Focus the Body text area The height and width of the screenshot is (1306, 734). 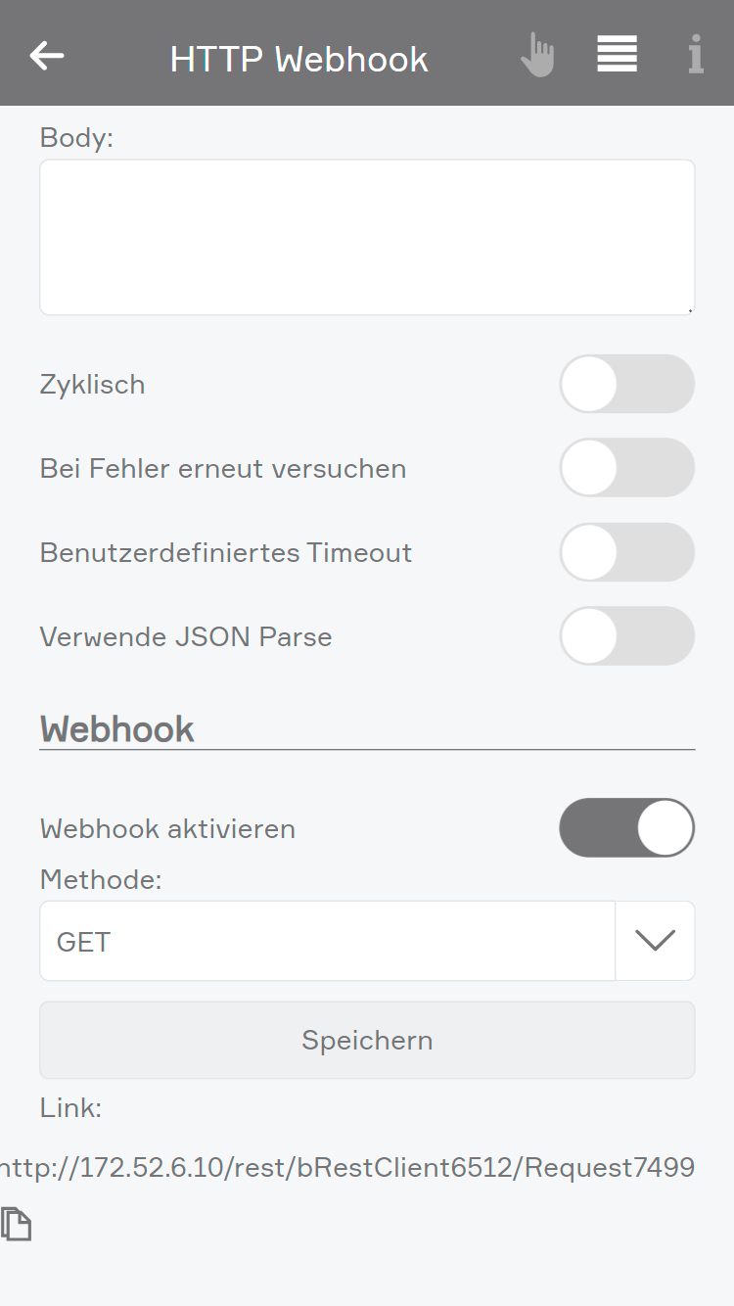pyautogui.click(x=367, y=237)
